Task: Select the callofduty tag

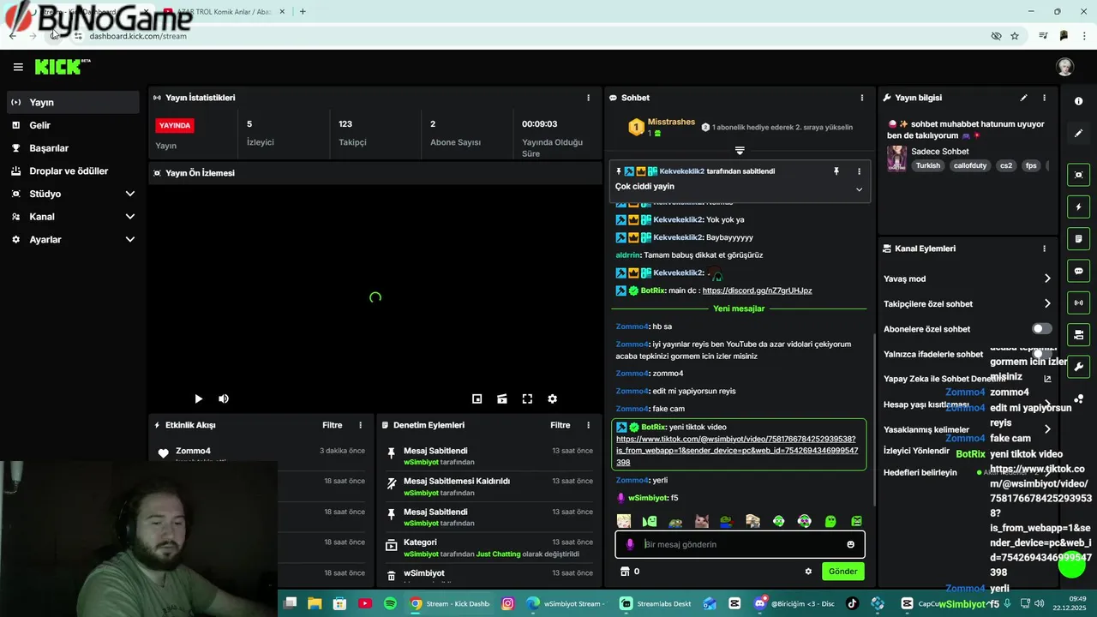Action: 970,165
